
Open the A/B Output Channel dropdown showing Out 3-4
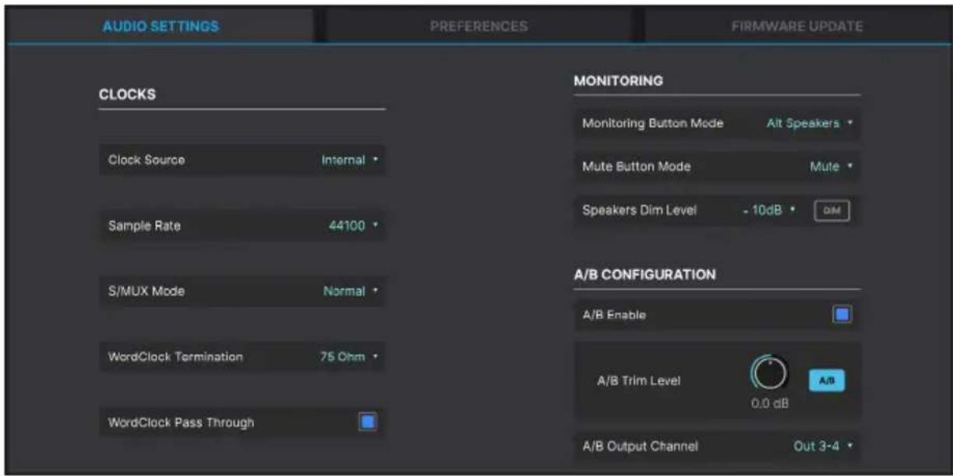pos(823,446)
